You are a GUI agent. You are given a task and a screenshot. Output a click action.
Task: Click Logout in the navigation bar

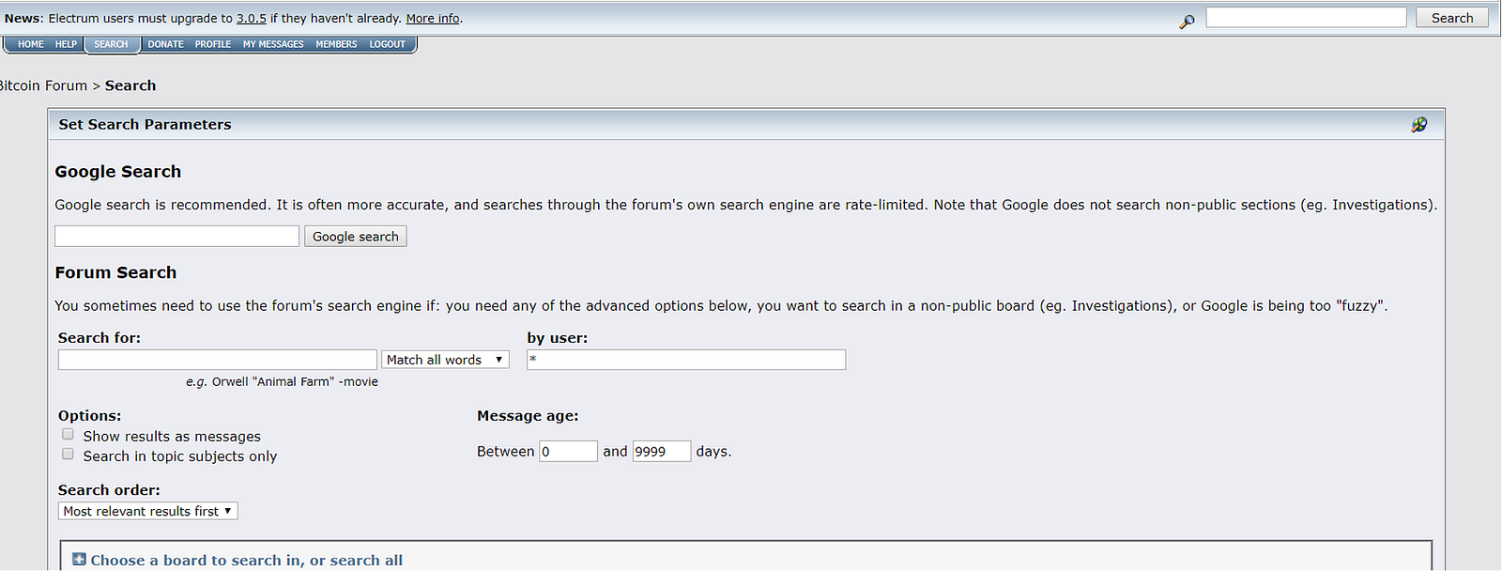click(387, 44)
